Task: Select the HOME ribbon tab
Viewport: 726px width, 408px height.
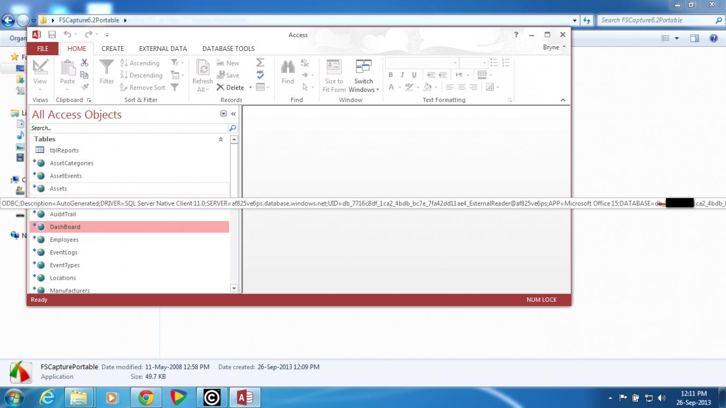Action: [77, 48]
